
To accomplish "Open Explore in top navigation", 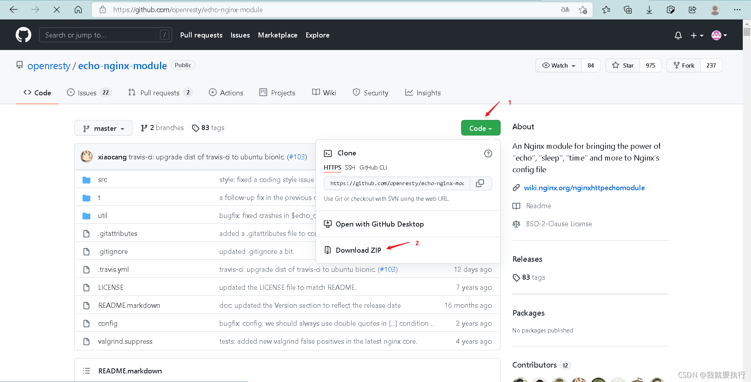I will (318, 35).
